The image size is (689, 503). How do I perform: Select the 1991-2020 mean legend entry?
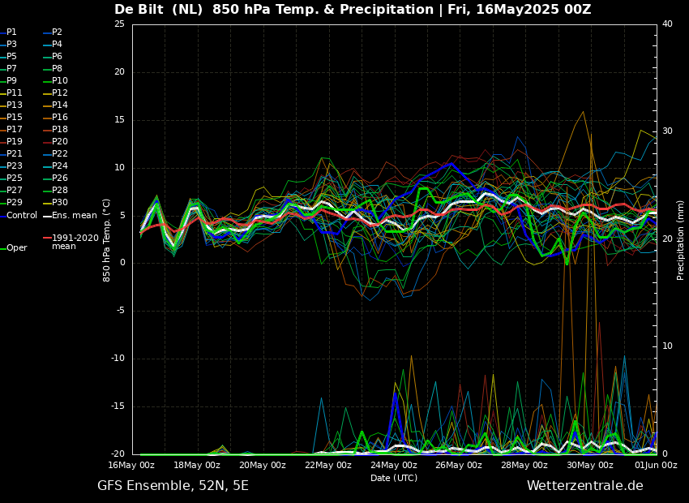tap(75, 243)
